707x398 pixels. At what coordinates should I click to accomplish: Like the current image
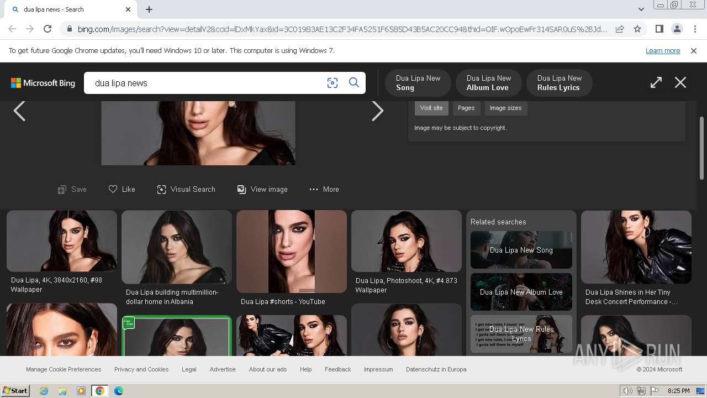point(122,189)
